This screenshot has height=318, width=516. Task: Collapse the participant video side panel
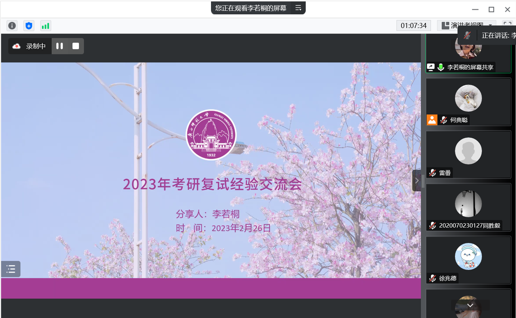coord(417,181)
